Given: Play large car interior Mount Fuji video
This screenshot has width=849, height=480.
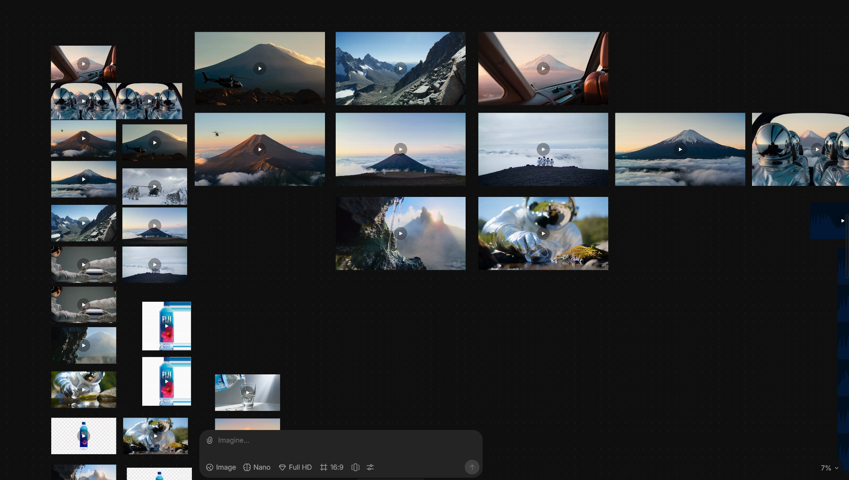Looking at the screenshot, I should point(543,69).
